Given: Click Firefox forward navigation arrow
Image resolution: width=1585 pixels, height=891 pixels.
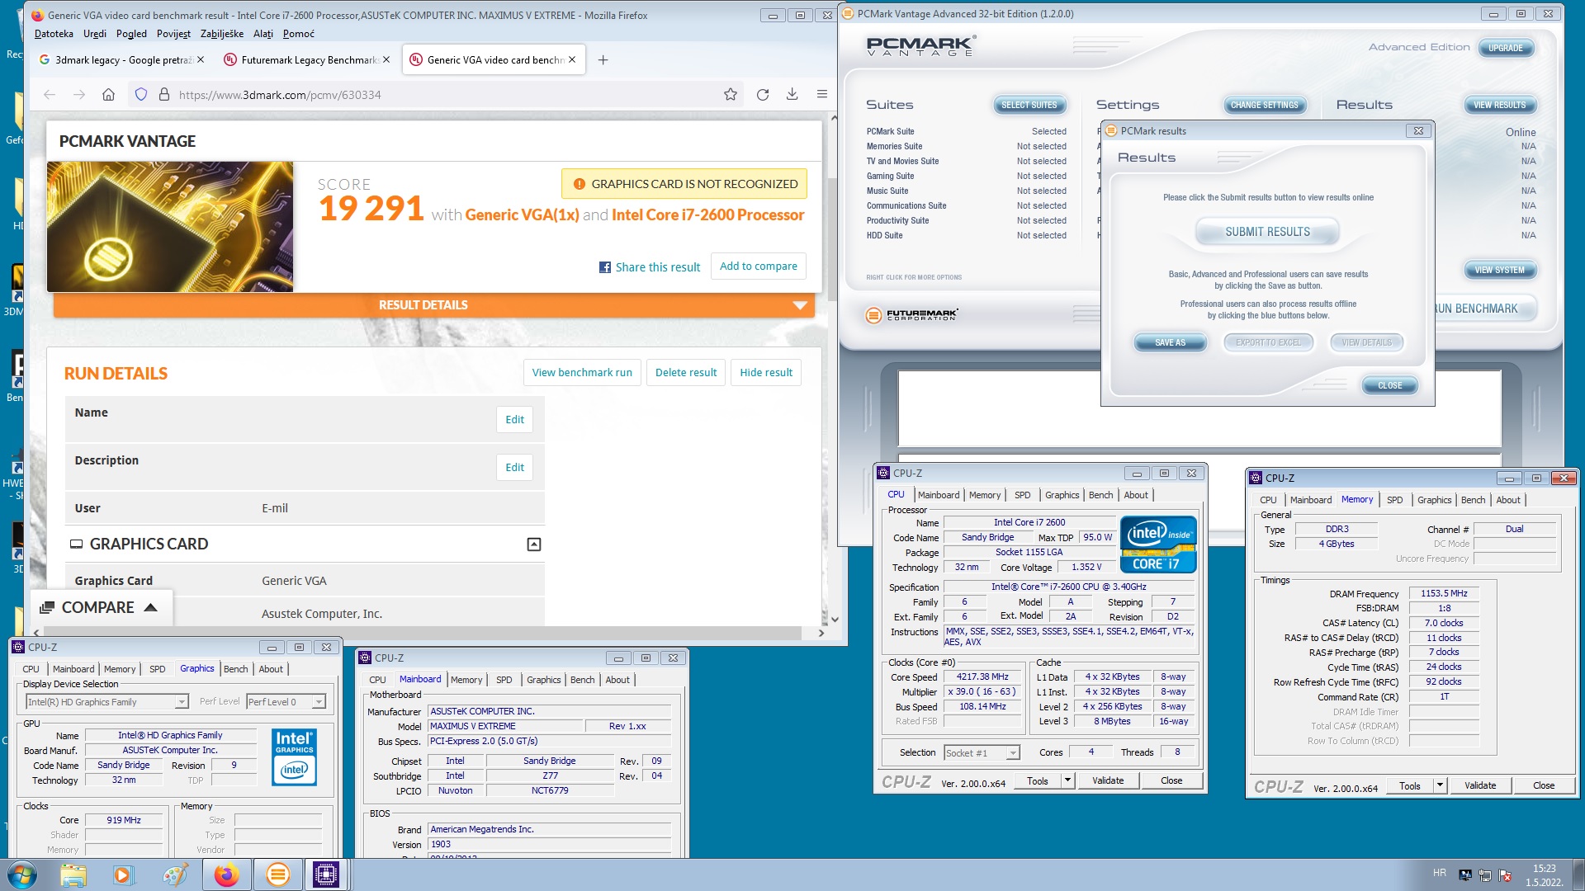Looking at the screenshot, I should pyautogui.click(x=79, y=95).
